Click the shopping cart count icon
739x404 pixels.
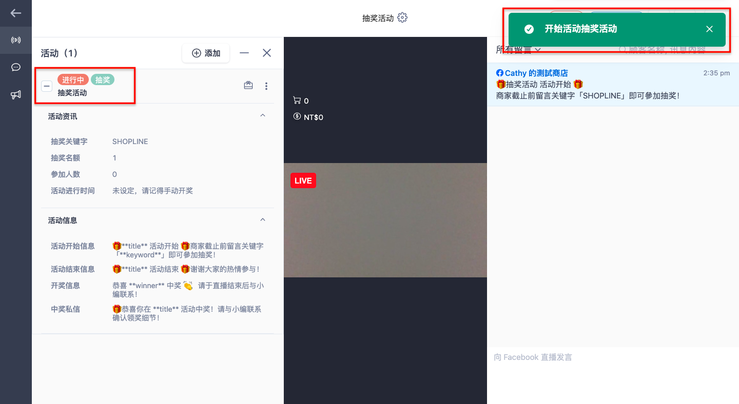click(x=297, y=100)
